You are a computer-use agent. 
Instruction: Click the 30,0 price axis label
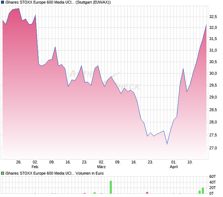pyautogui.click(x=213, y=73)
